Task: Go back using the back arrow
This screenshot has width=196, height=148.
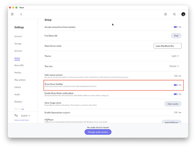Action: click(x=21, y=14)
